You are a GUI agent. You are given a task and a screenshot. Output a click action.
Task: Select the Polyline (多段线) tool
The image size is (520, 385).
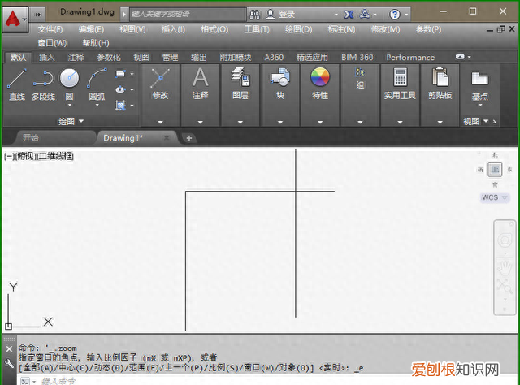[x=42, y=83]
